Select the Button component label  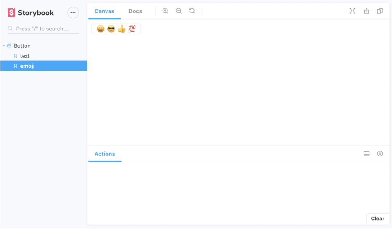click(22, 46)
